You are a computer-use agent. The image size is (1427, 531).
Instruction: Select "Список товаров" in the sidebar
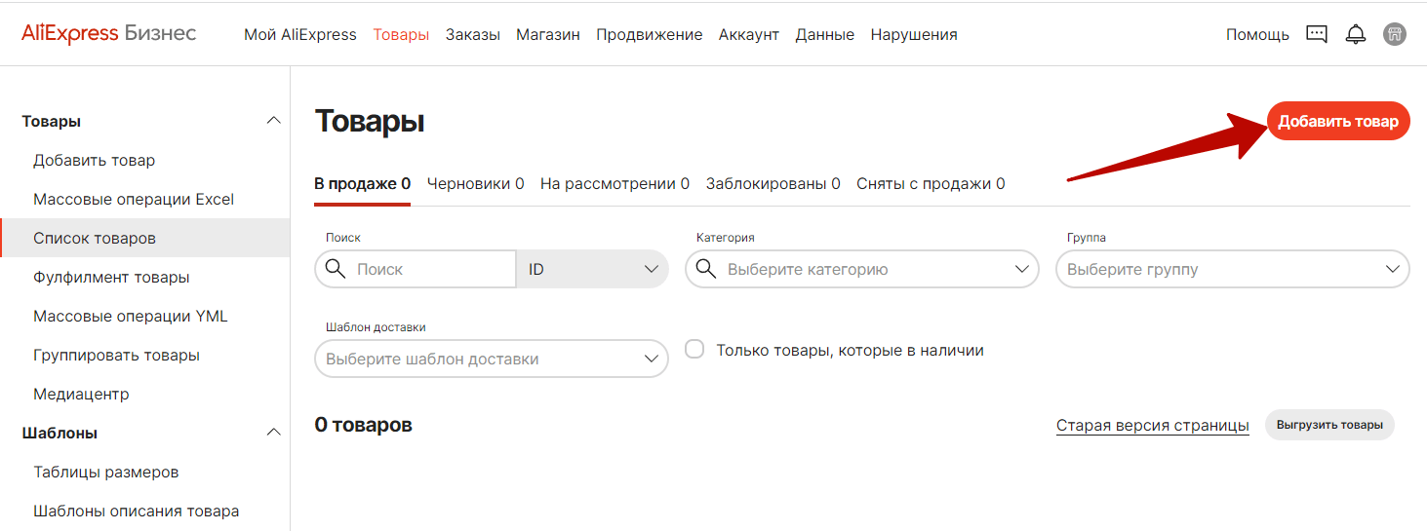click(145, 238)
